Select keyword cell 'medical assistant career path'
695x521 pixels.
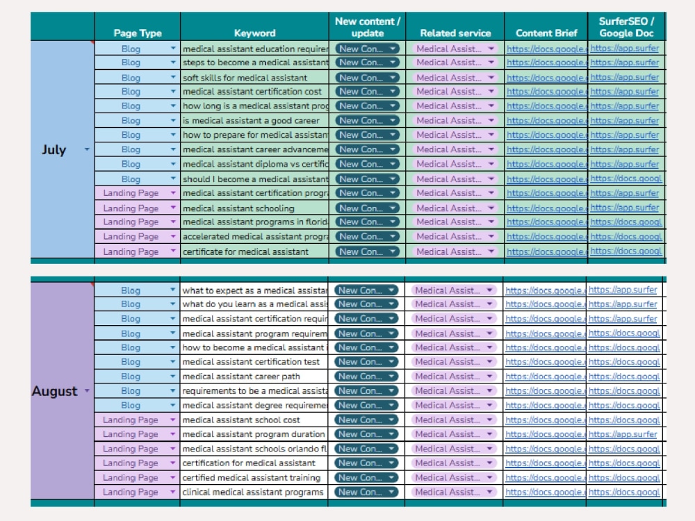pos(254,376)
